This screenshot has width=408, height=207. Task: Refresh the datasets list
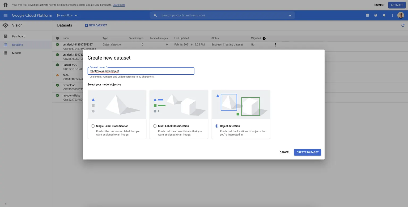(403, 25)
